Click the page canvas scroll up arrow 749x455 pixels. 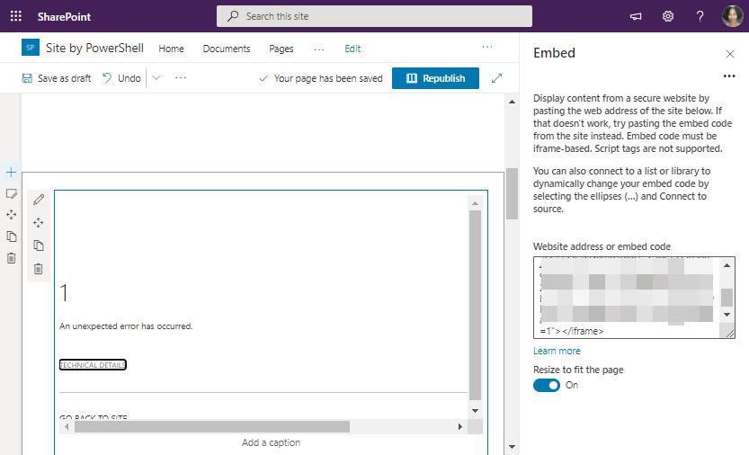pos(513,102)
